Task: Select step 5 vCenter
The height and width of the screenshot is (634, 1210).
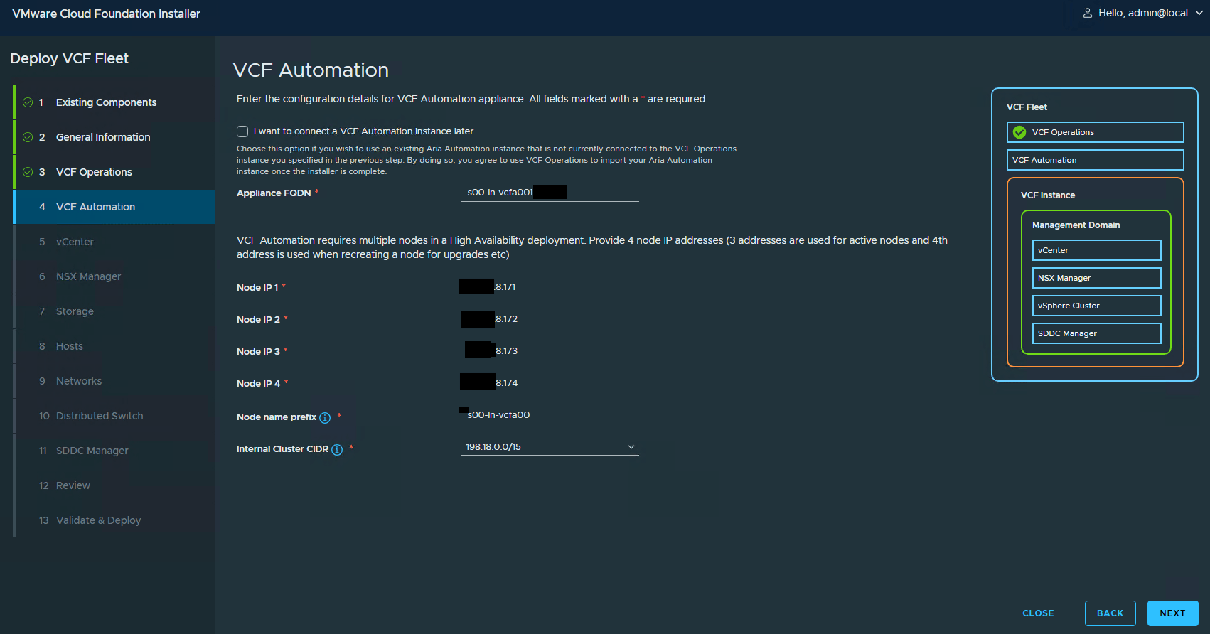Action: point(114,242)
